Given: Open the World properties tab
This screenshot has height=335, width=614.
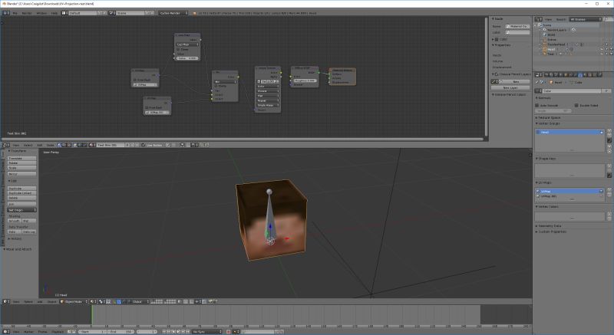Looking at the screenshot, I should click(560, 75).
